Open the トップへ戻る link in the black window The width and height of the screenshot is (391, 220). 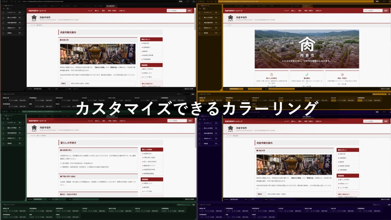pos(147,77)
